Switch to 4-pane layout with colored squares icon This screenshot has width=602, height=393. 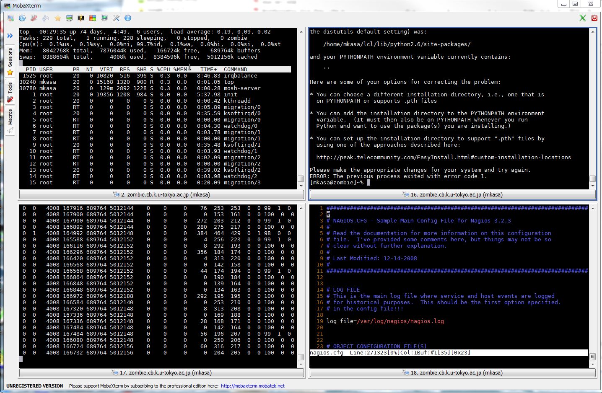92,18
